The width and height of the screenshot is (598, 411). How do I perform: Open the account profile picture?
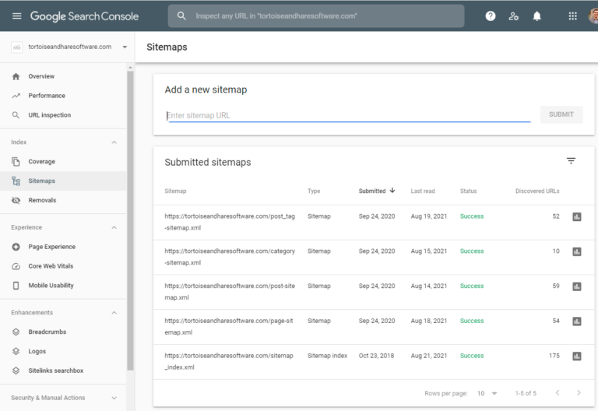tap(593, 16)
